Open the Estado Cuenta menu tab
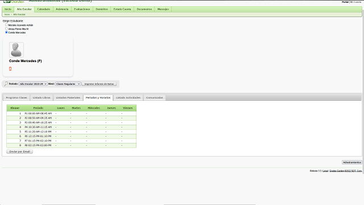Image resolution: width=364 pixels, height=205 pixels. [122, 9]
